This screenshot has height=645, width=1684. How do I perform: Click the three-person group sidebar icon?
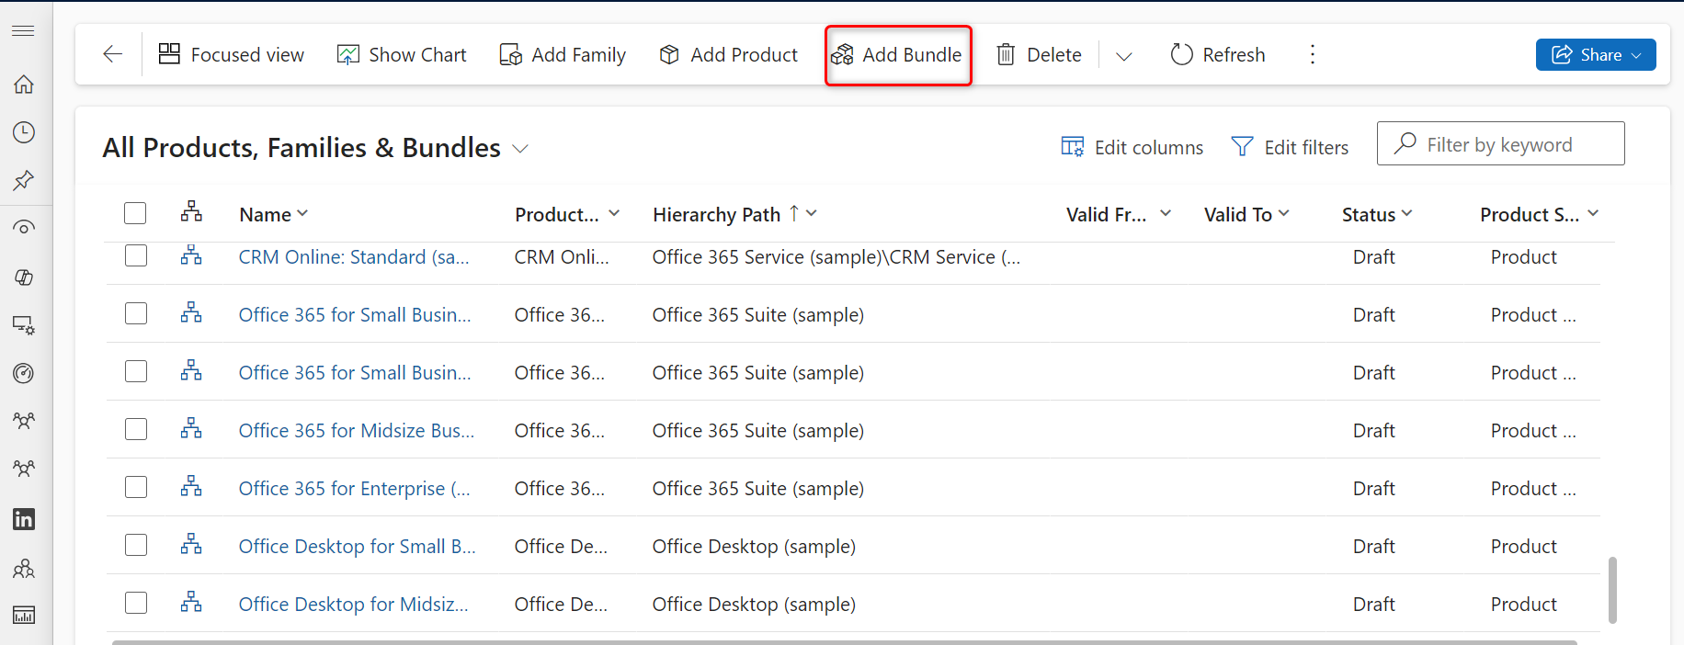pyautogui.click(x=24, y=569)
